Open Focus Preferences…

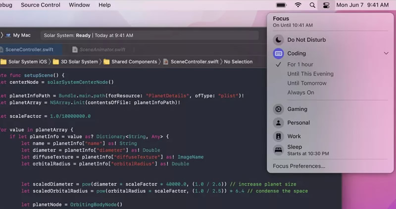coord(299,166)
